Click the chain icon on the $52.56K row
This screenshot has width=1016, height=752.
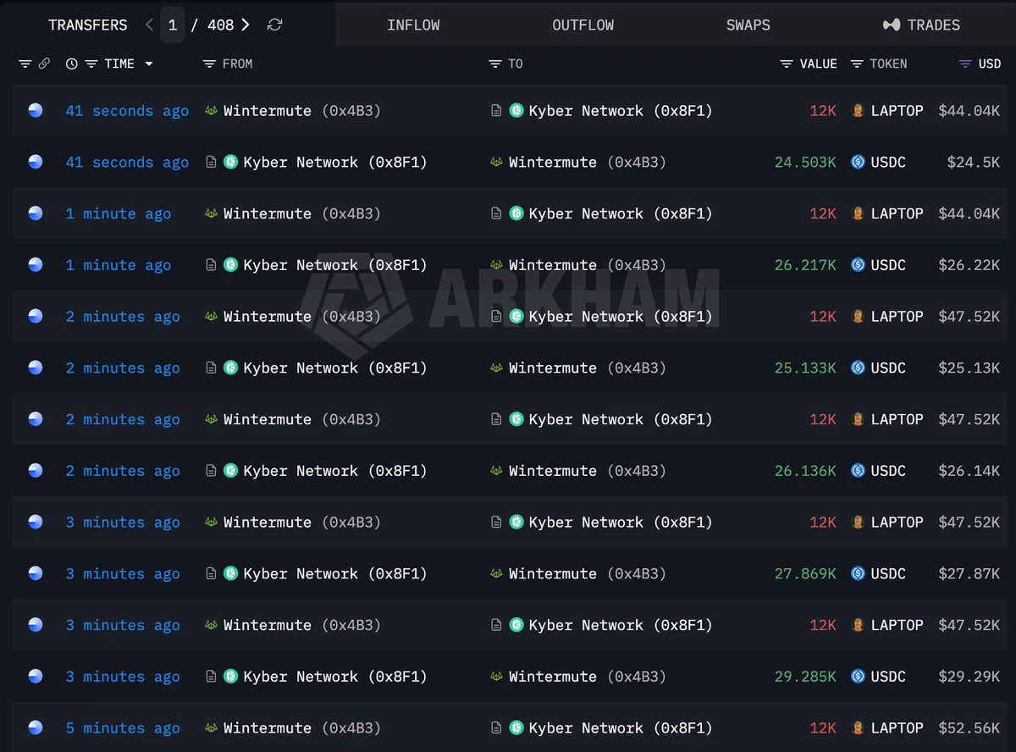point(35,727)
